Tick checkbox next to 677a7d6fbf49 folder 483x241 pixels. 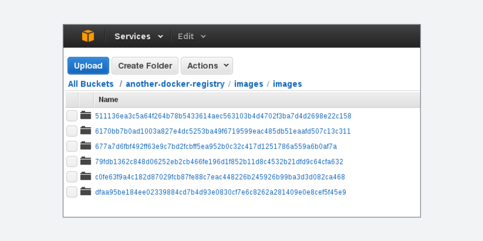tap(71, 146)
